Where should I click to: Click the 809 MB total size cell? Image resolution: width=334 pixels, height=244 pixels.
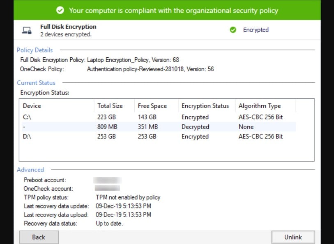107,127
